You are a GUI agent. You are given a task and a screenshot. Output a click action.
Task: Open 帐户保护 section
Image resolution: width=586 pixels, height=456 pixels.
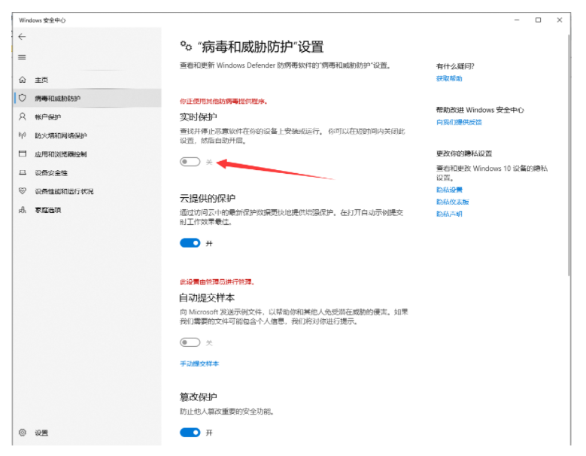pos(48,117)
